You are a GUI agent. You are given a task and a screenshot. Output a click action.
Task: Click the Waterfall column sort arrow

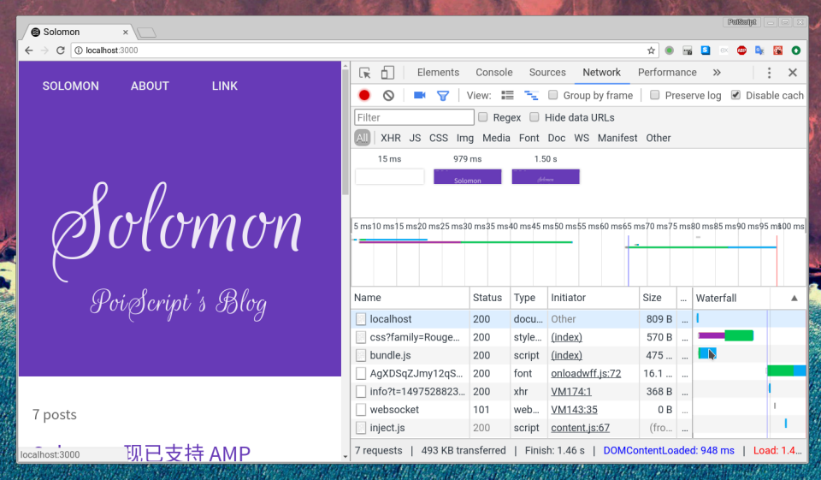(794, 298)
